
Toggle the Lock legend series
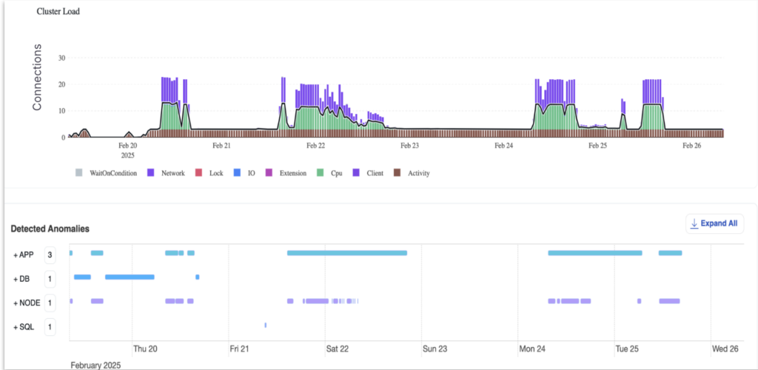[x=209, y=173]
